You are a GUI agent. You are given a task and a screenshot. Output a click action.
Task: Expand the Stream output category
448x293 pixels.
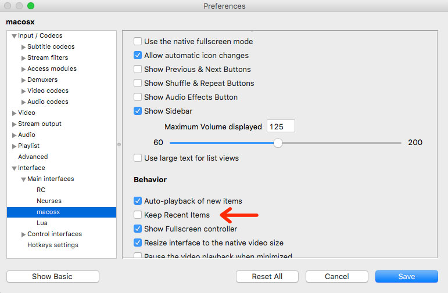click(14, 124)
